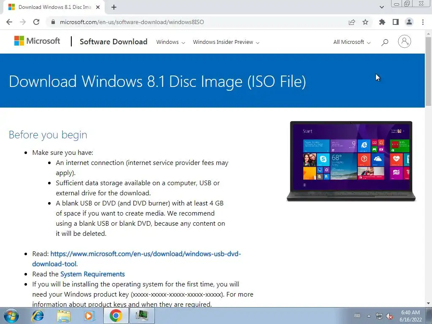Expand the All Microsoft menu

[x=352, y=42]
